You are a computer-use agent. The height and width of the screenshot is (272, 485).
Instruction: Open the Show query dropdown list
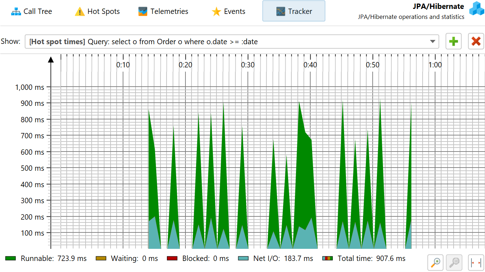pyautogui.click(x=231, y=42)
